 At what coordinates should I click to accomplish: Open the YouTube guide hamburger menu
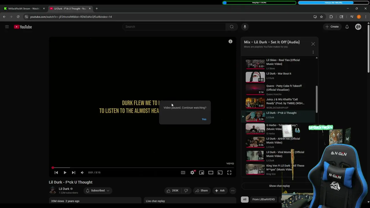7,27
